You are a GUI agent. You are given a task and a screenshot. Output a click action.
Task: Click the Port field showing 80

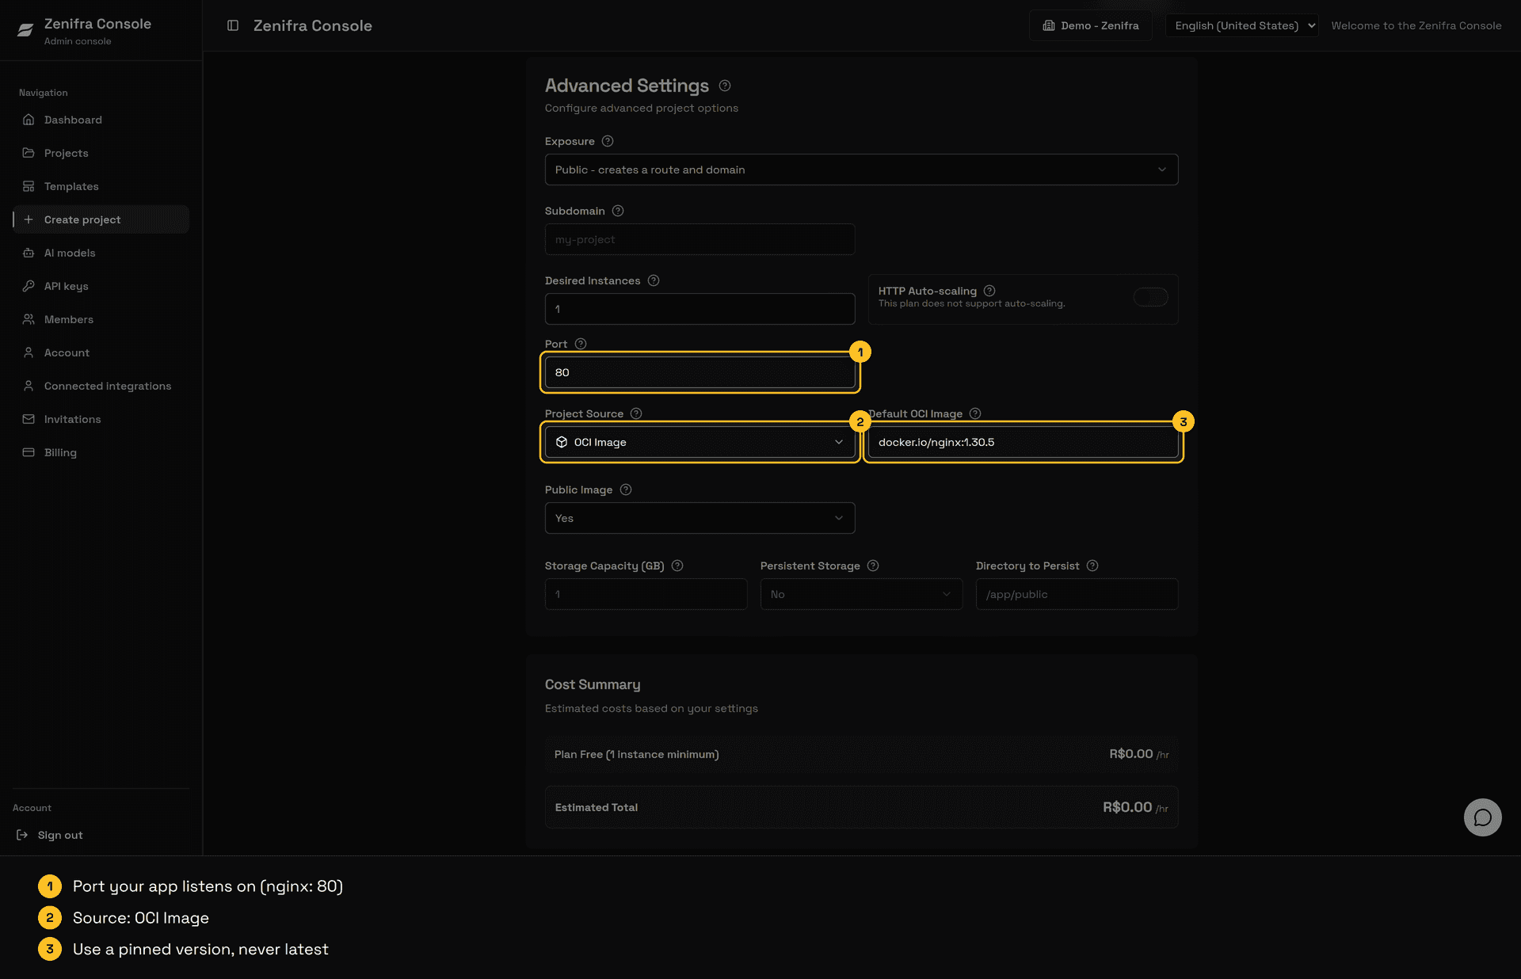click(x=700, y=372)
